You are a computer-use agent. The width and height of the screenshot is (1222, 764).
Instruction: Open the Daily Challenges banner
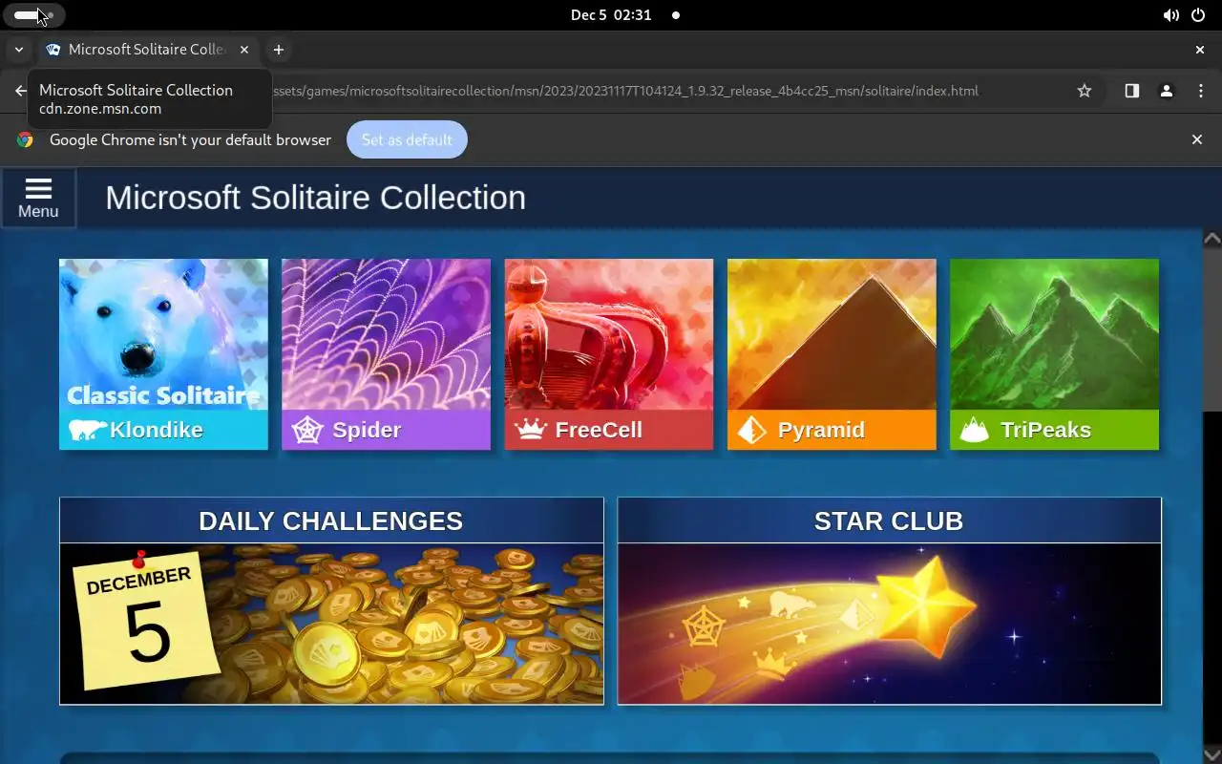[x=331, y=601]
